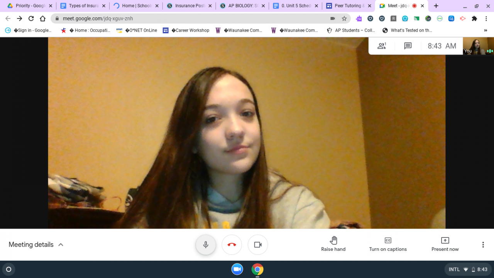The height and width of the screenshot is (278, 494).
Task: Open the Career Workshop bookmark
Action: point(186,31)
